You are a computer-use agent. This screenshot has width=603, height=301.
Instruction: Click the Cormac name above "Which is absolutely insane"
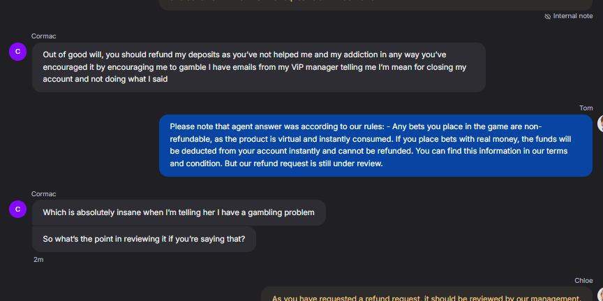43,193
